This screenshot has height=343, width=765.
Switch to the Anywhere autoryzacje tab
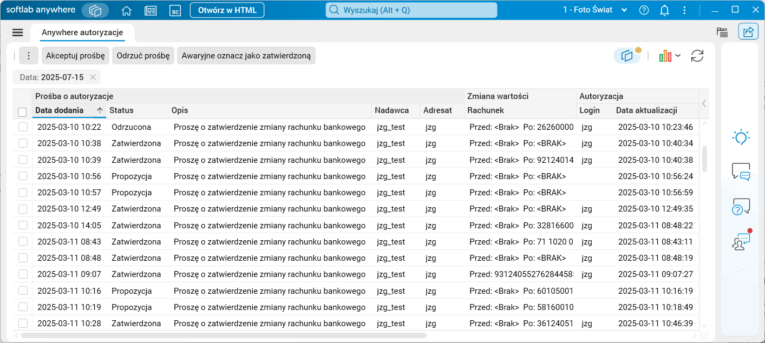pos(83,32)
